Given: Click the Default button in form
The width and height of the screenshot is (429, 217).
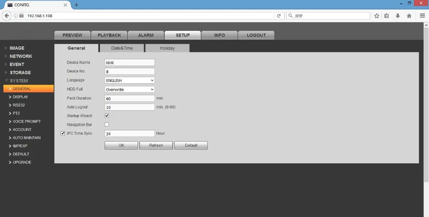Looking at the screenshot, I should (x=191, y=145).
